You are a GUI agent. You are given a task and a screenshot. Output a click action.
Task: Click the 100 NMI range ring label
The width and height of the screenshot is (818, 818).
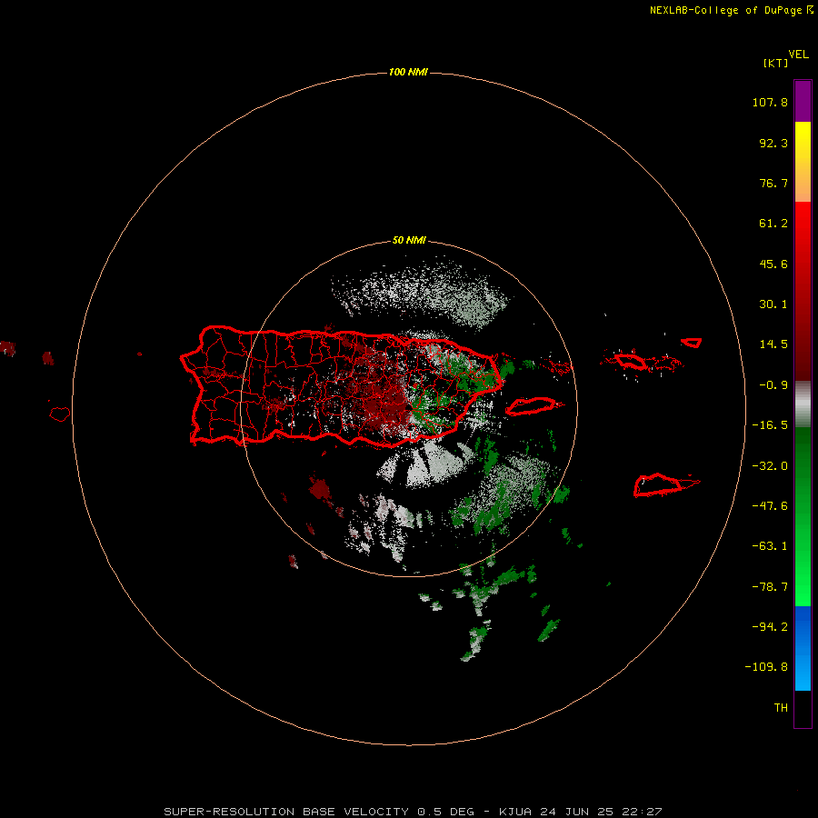[408, 72]
